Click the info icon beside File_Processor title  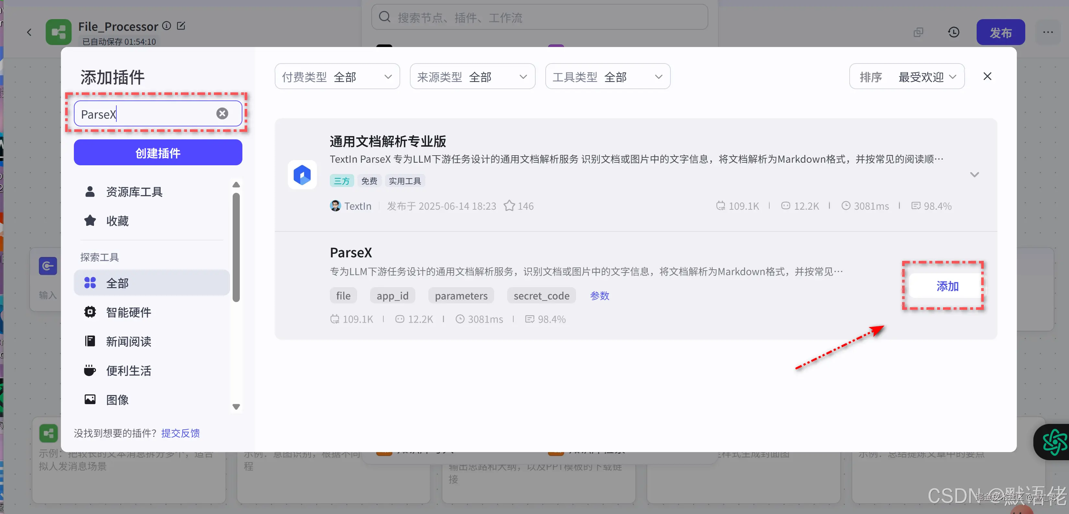coord(167,25)
